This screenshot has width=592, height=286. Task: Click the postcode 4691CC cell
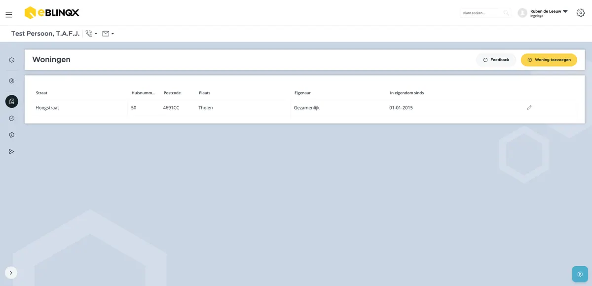tap(171, 108)
